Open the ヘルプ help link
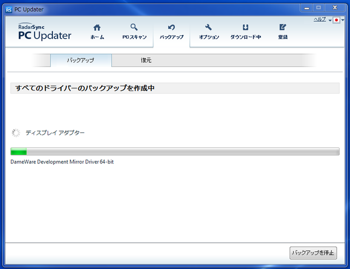Image resolution: width=350 pixels, height=269 pixels. (x=320, y=20)
